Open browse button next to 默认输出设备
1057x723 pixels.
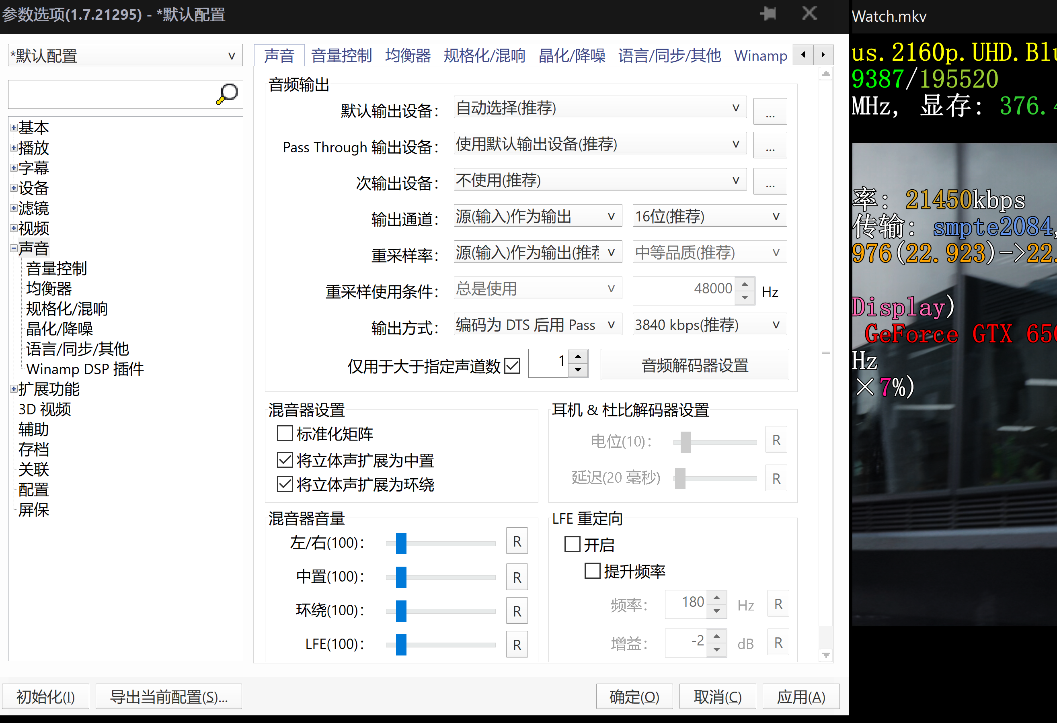[x=770, y=111]
